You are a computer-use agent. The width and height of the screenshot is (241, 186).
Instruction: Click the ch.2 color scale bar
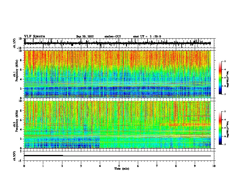pyautogui.click(x=220, y=128)
